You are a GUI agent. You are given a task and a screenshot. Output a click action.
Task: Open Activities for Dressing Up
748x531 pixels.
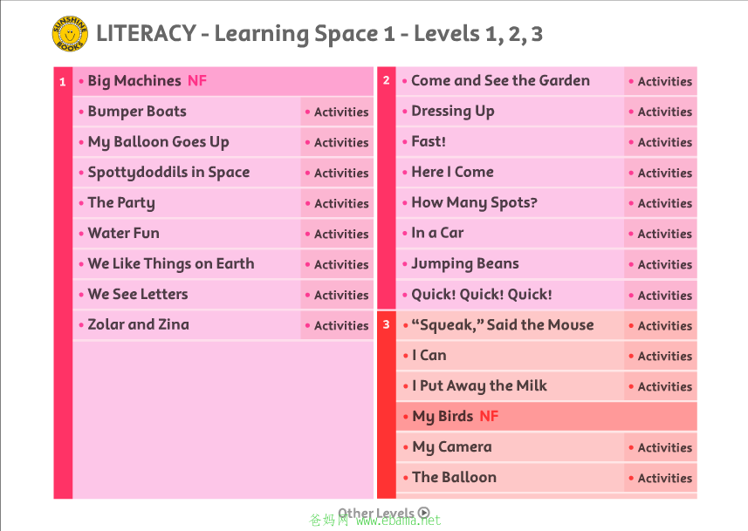click(x=661, y=112)
